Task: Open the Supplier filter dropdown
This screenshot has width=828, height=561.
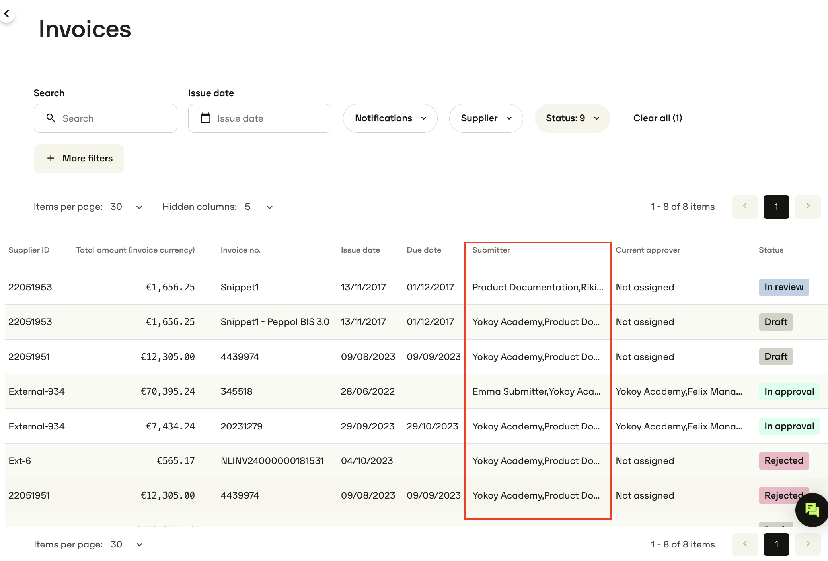Action: [486, 118]
